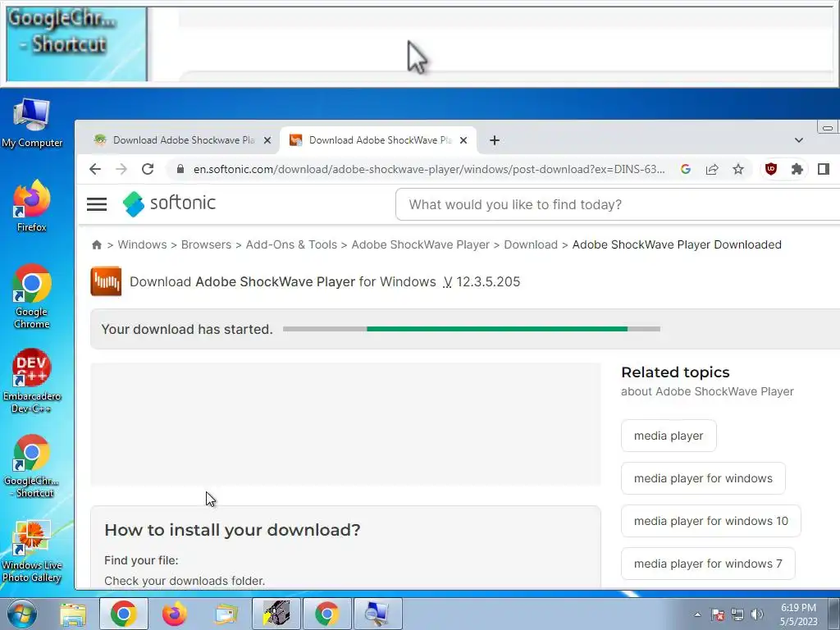
Task: Open the Download breadcrumb link
Action: click(531, 244)
